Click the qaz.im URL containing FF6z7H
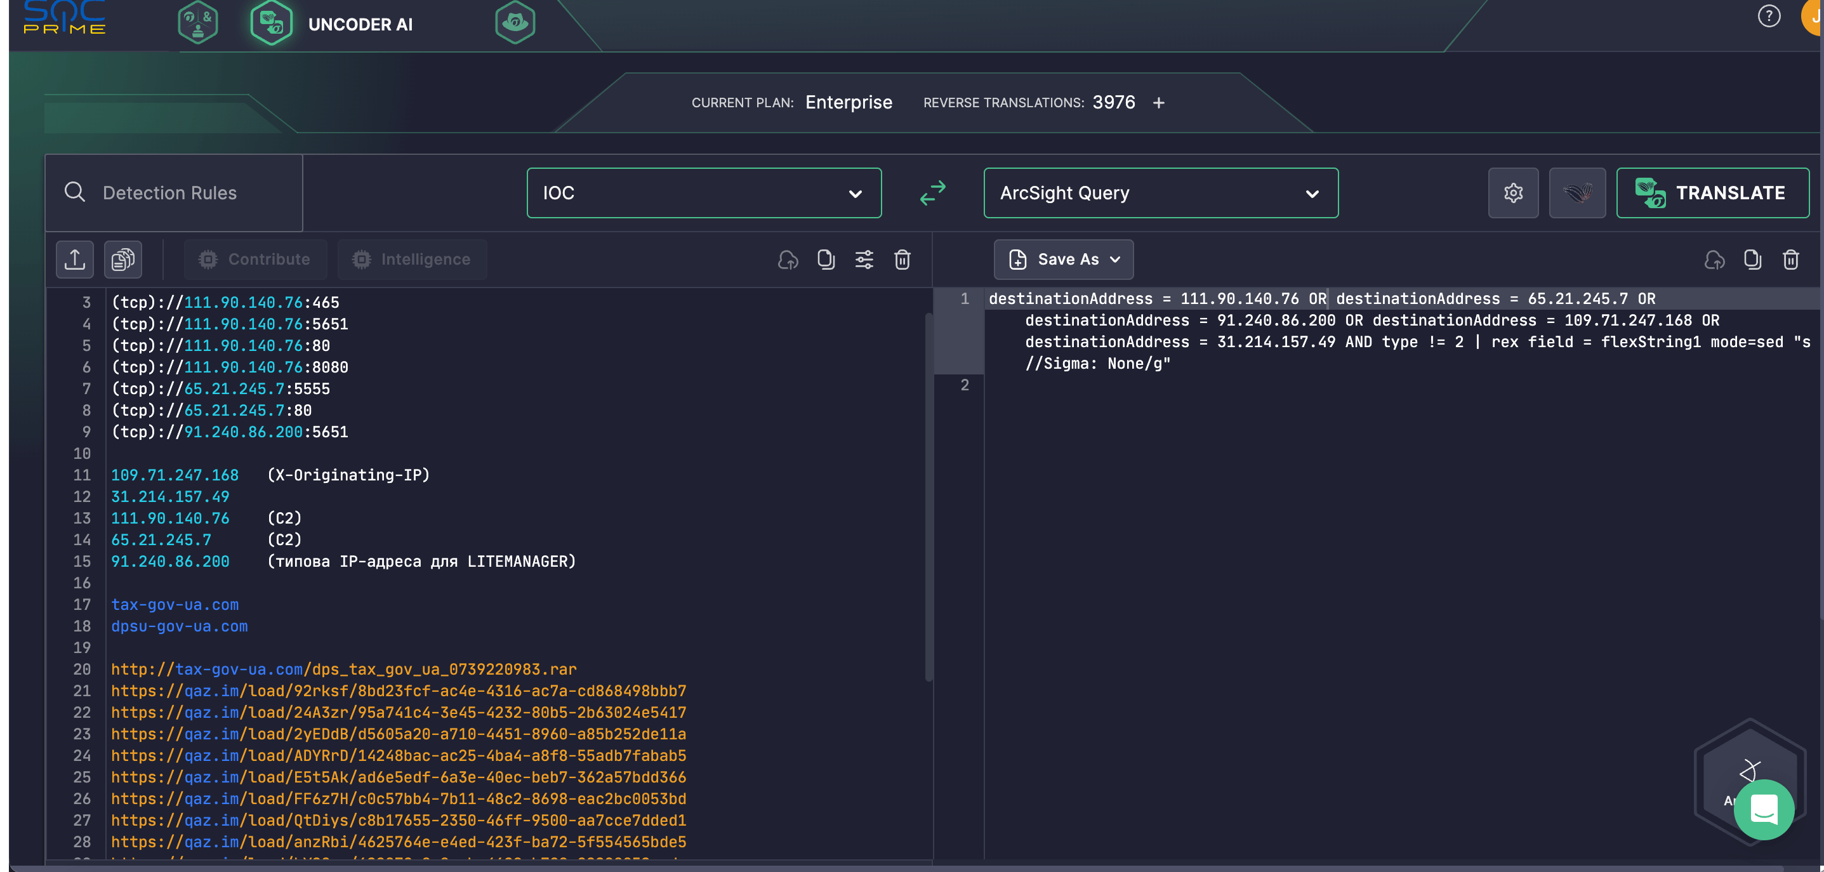 pos(398,798)
